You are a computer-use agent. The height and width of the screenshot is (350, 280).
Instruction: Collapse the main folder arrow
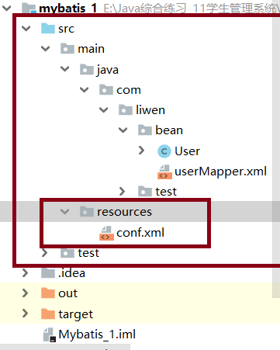pyautogui.click(x=46, y=48)
